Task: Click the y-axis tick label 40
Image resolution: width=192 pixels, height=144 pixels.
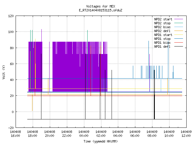Action: (x=12, y=80)
